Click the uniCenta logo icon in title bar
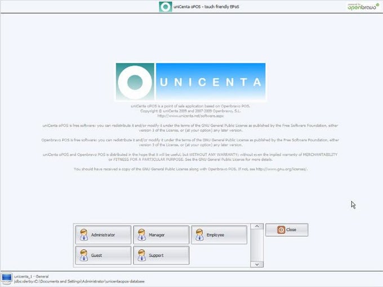 tap(166, 7)
